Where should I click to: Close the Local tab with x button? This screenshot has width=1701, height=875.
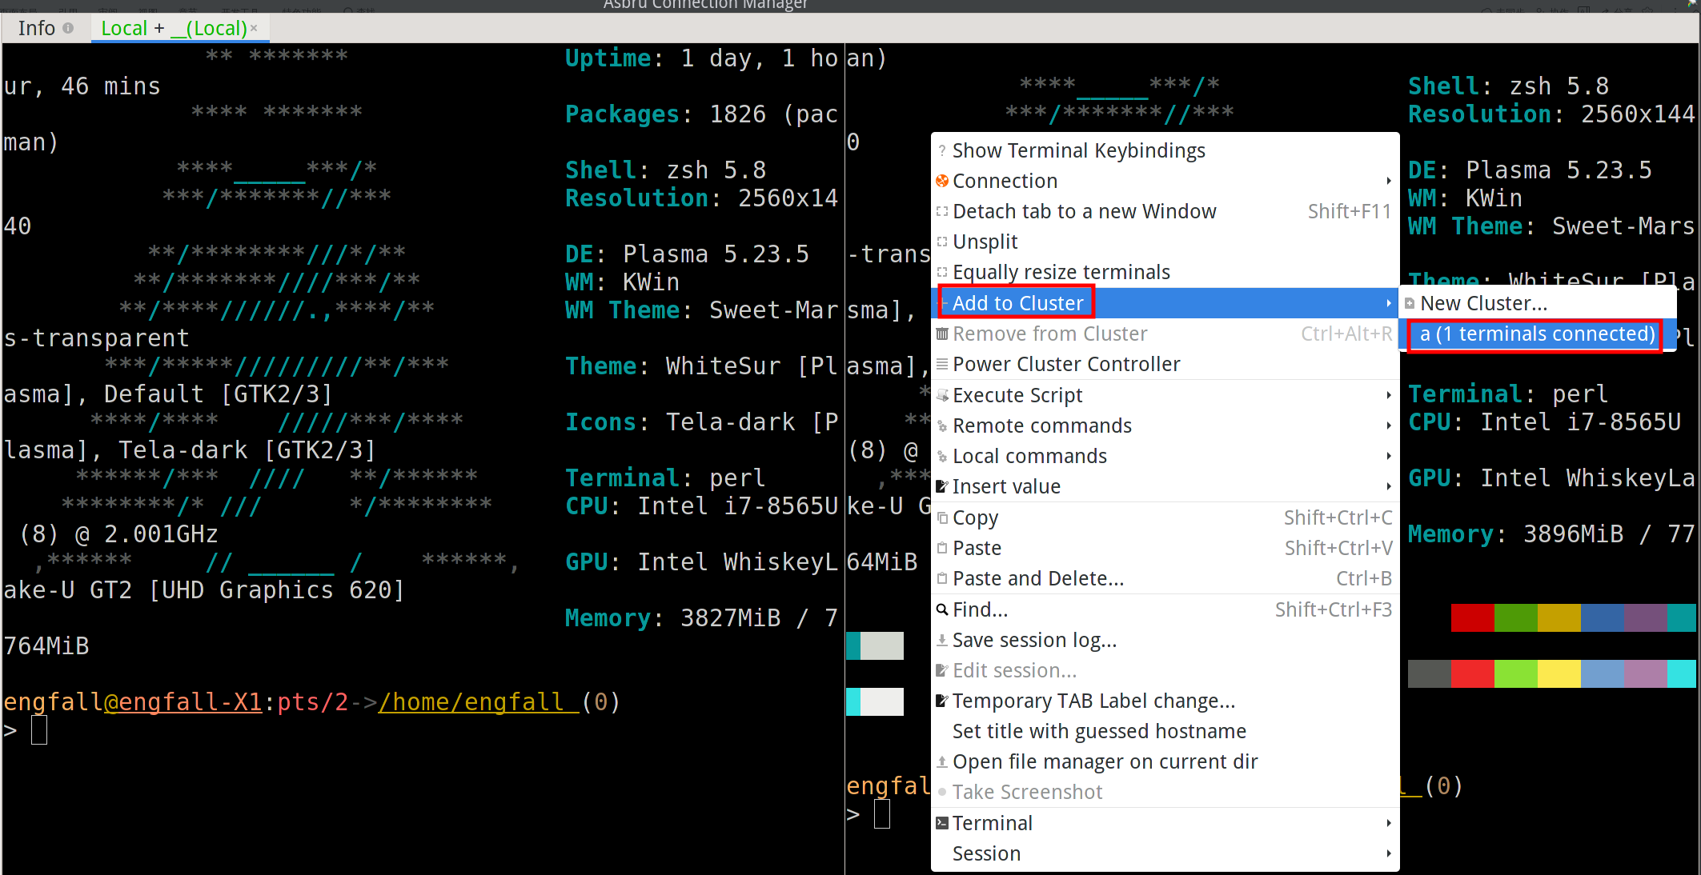pos(254,28)
